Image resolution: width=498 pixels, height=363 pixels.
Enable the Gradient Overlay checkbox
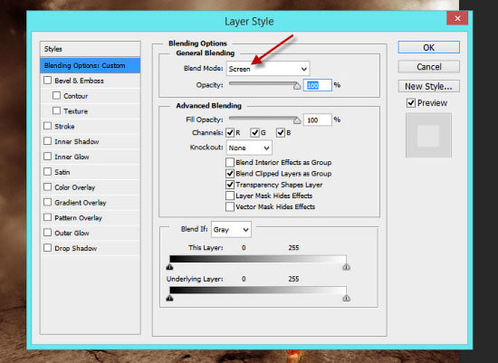[48, 202]
